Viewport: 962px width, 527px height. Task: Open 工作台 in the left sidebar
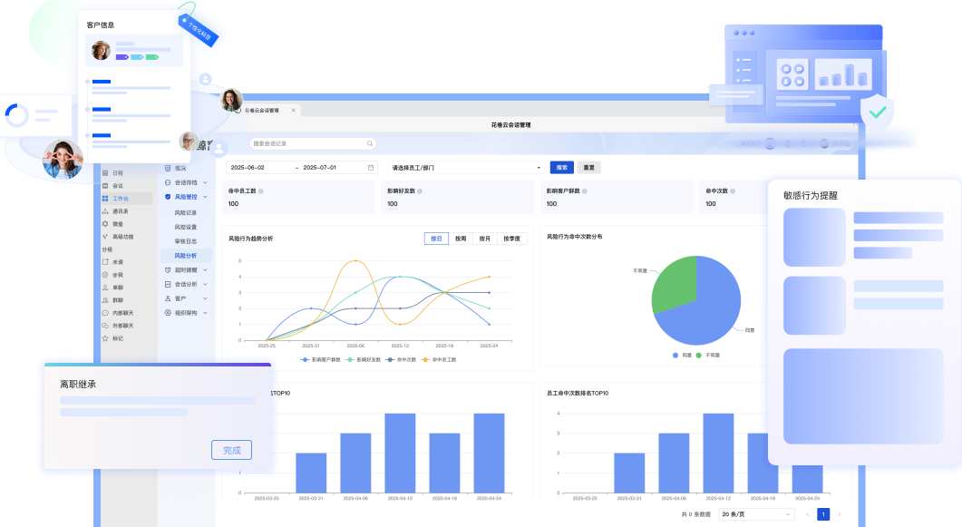(120, 198)
